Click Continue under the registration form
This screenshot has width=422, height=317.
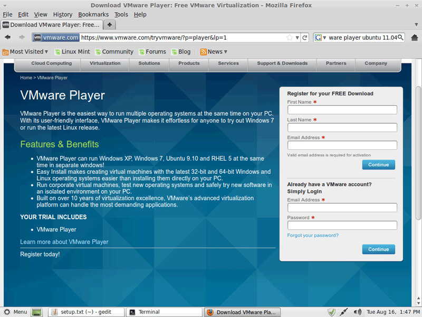tap(378, 165)
